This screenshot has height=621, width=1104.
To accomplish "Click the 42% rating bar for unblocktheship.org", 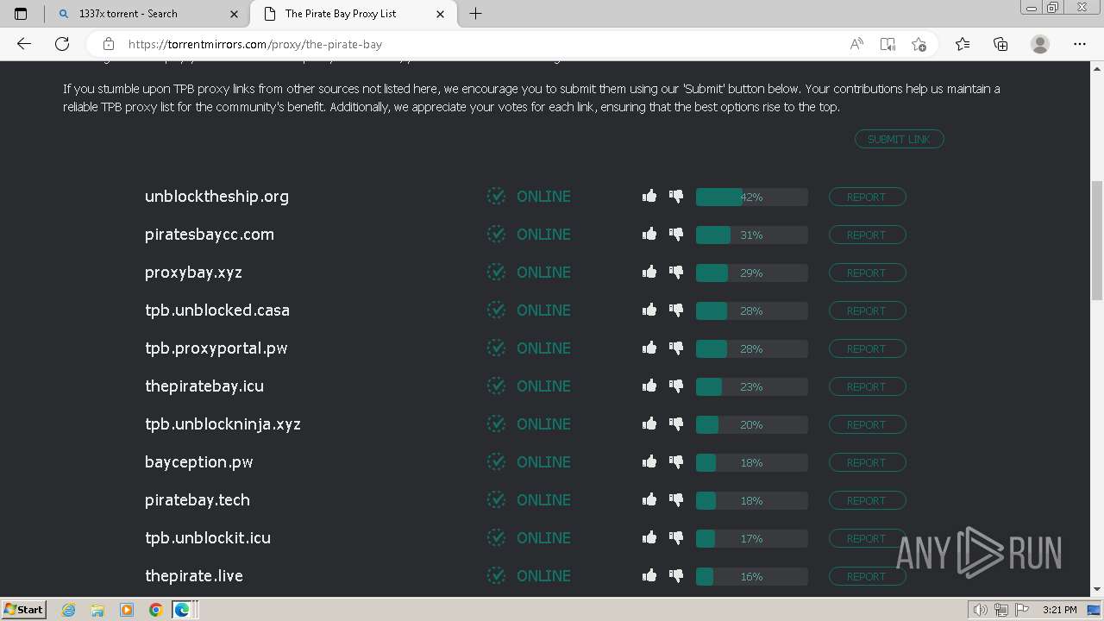I will click(751, 197).
